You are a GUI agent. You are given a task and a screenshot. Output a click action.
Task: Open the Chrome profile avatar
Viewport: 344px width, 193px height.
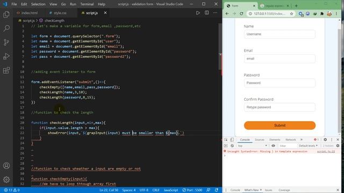[329, 13]
